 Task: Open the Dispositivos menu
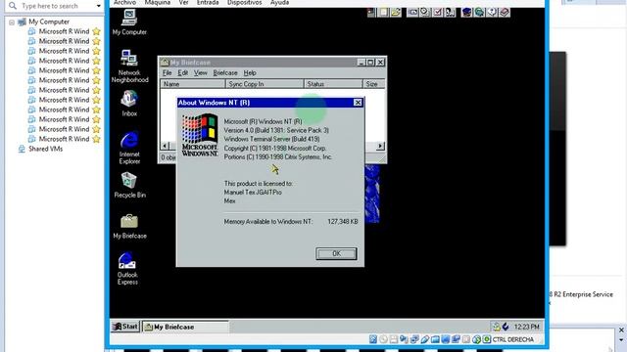click(245, 3)
